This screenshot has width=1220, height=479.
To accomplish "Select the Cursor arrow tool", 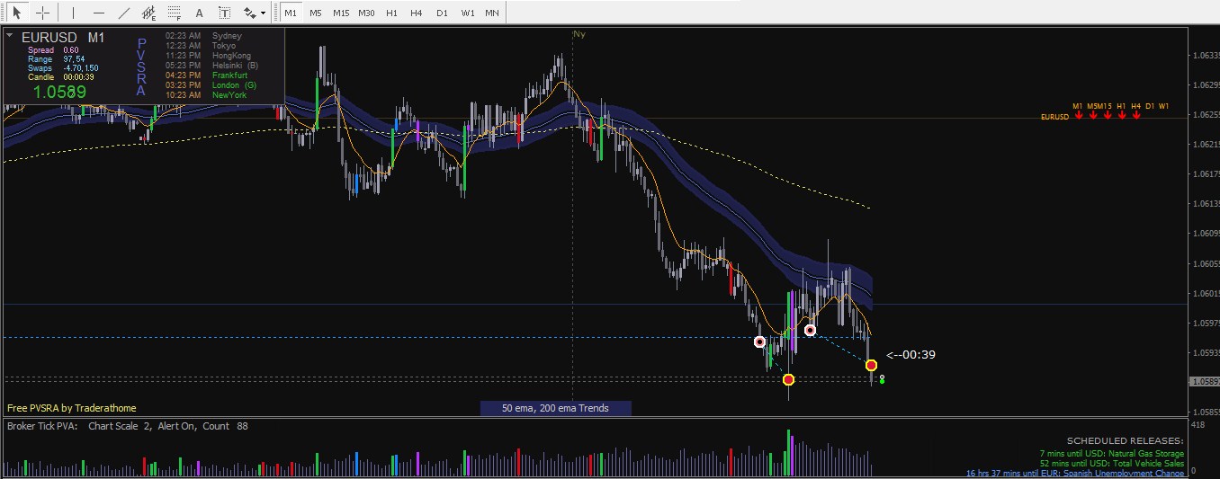I will [17, 13].
